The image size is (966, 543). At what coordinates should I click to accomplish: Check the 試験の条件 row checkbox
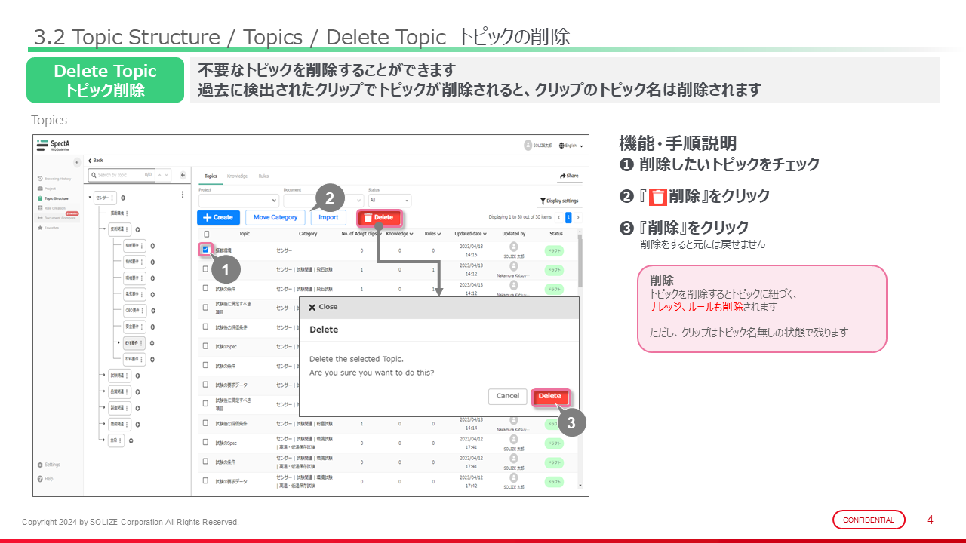pos(205,288)
